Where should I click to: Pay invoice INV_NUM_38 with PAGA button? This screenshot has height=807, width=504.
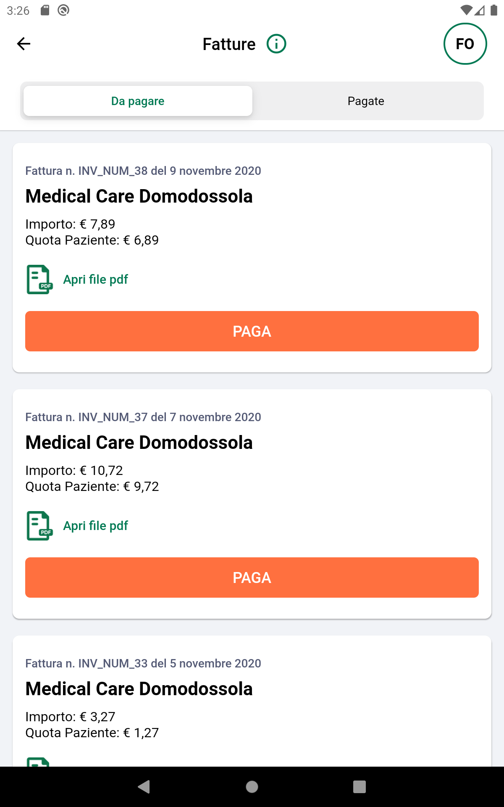(252, 331)
